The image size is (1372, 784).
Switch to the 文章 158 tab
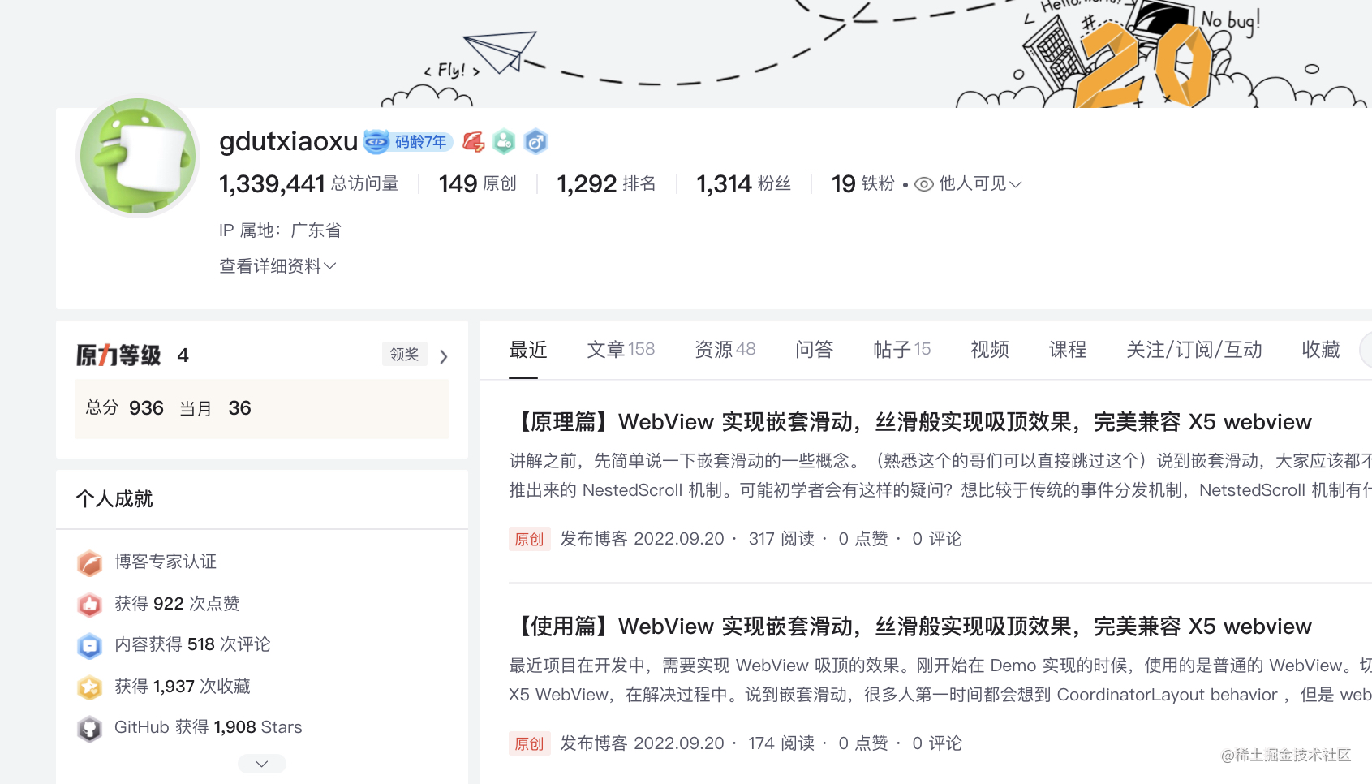click(621, 350)
